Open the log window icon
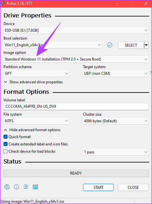152x204 pixels. click(35, 187)
